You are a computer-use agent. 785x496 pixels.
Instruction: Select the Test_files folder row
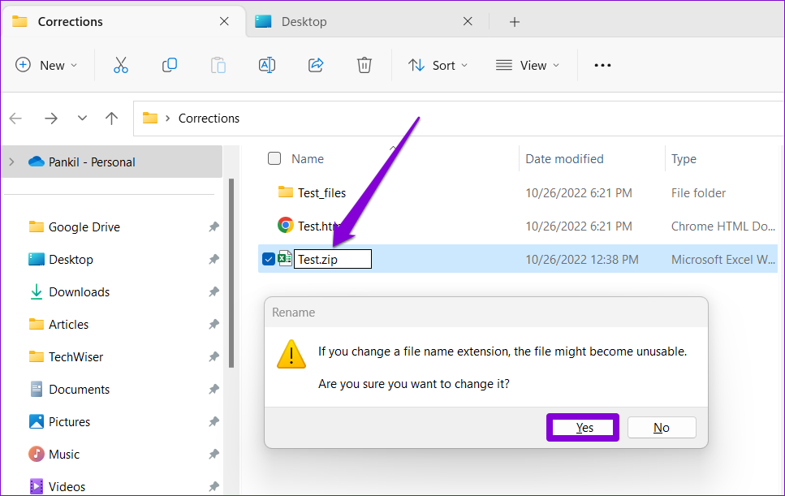[518, 192]
